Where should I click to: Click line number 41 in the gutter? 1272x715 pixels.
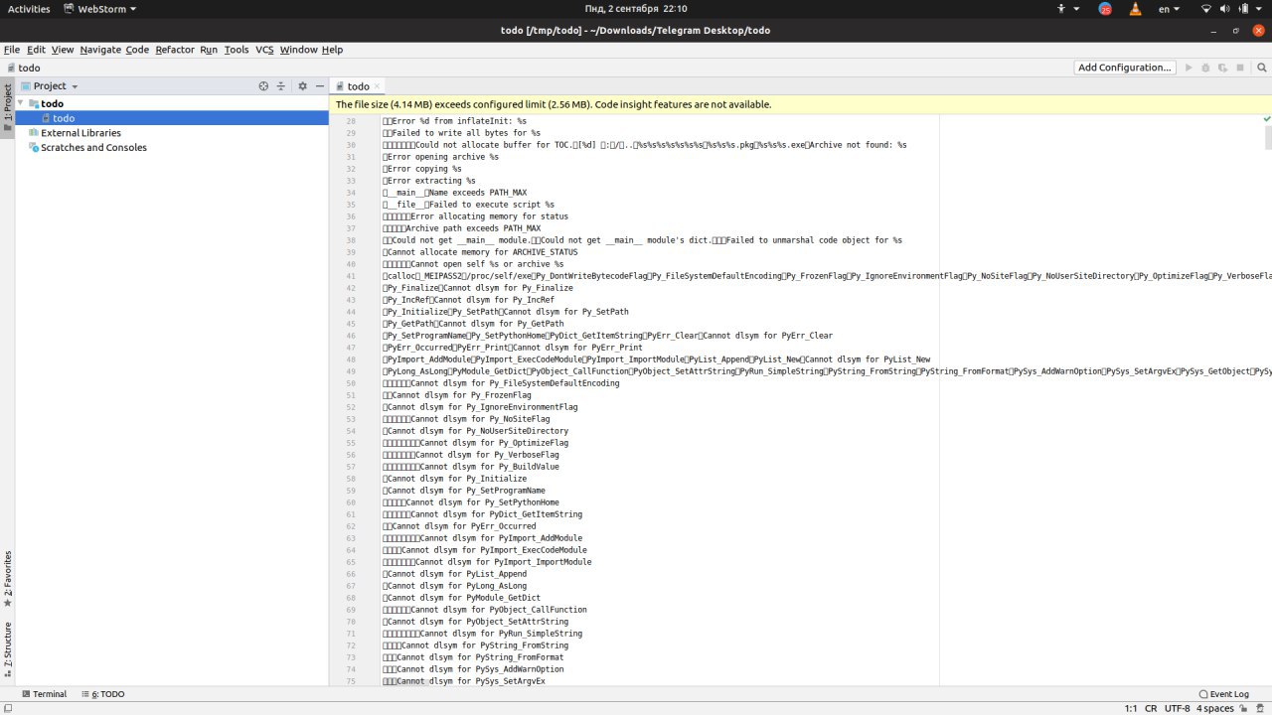(x=351, y=276)
